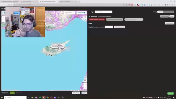
Task: Open the map style dropdown on map
Action: (x=70, y=13)
